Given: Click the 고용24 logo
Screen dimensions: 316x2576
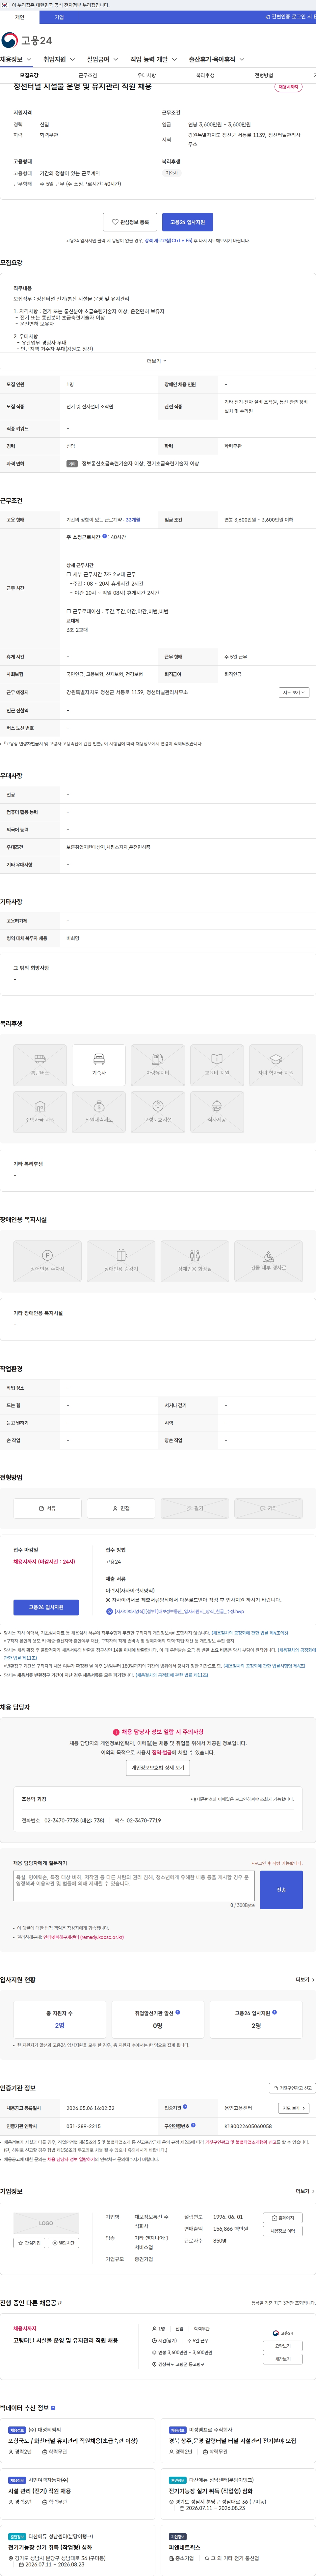Looking at the screenshot, I should point(27,40).
